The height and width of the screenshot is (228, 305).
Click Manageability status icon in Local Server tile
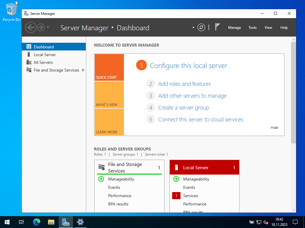tap(176, 179)
